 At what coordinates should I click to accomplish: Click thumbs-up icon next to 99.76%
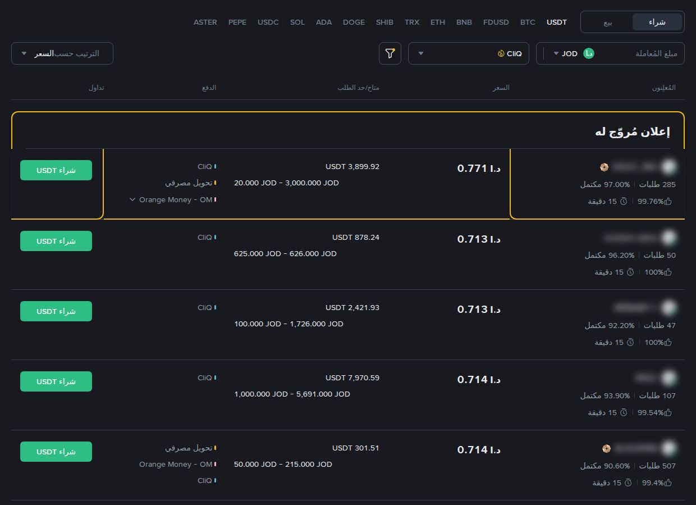click(x=668, y=201)
